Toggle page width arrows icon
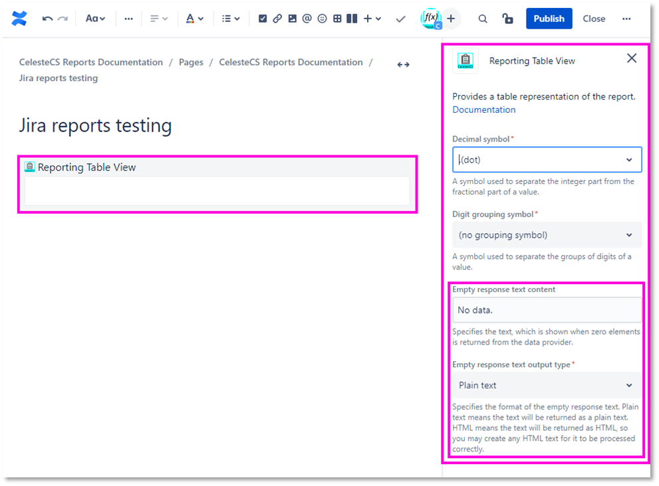Image resolution: width=659 pixels, height=486 pixels. pos(404,64)
